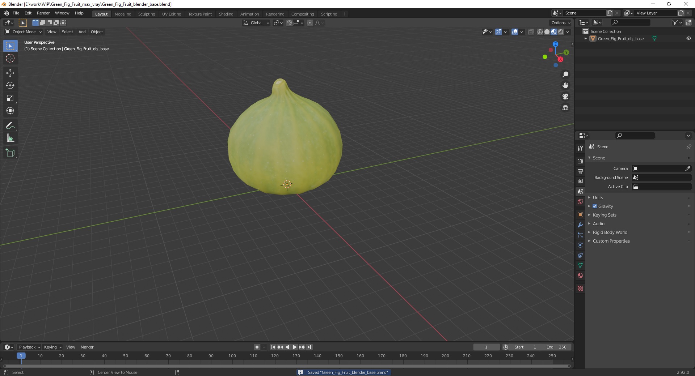Expand the Audio panel
Viewport: 695px width, 376px height.
pyautogui.click(x=598, y=223)
